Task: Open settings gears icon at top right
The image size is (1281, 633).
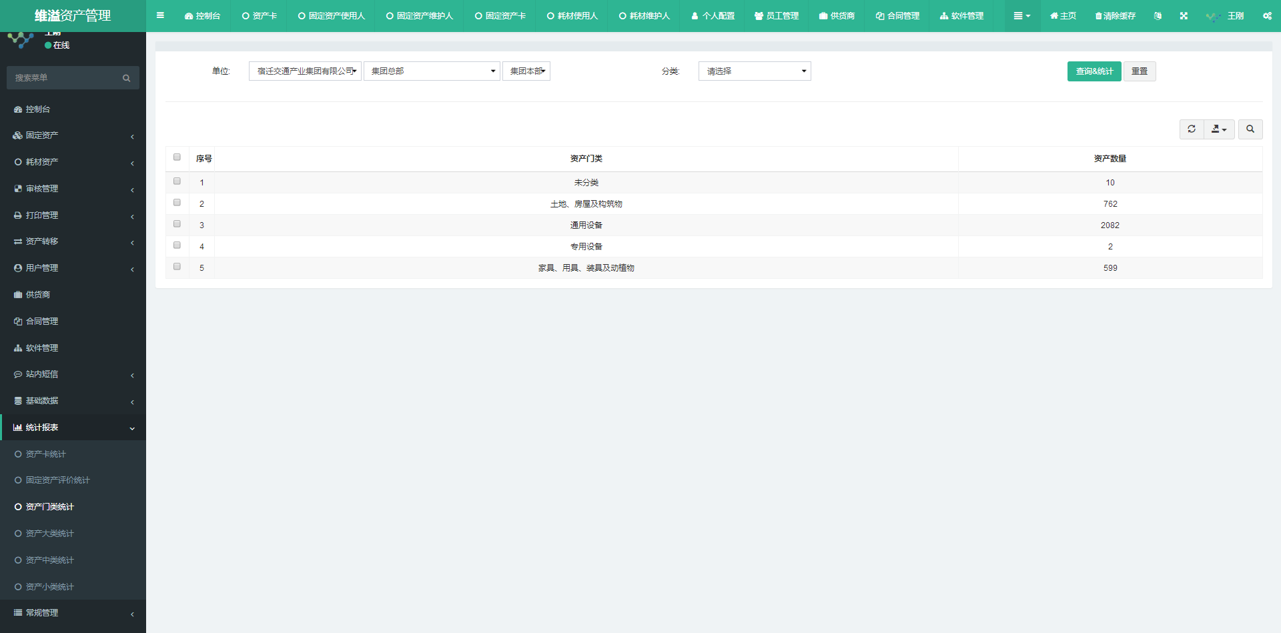Action: point(1267,16)
